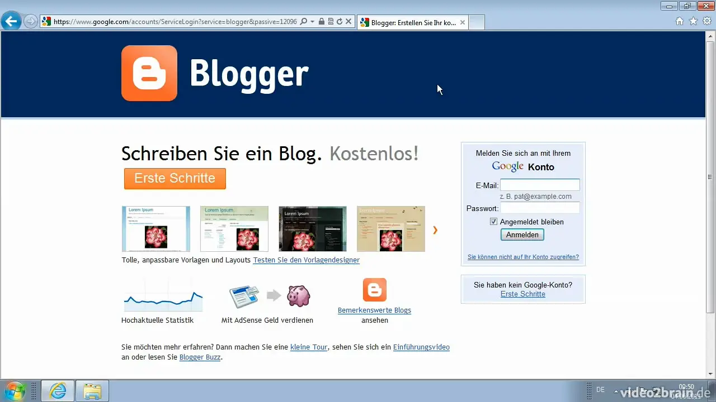Click the scrollbar up arrow
This screenshot has width=716, height=402.
pyautogui.click(x=710, y=36)
